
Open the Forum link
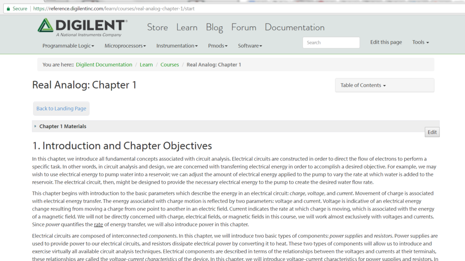243,27
